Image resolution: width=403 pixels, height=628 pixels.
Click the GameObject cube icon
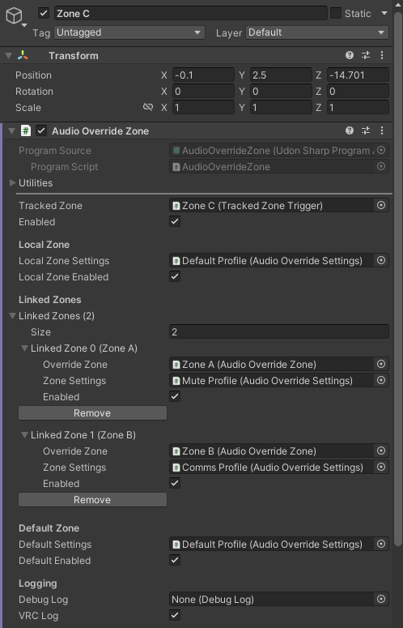pos(14,16)
